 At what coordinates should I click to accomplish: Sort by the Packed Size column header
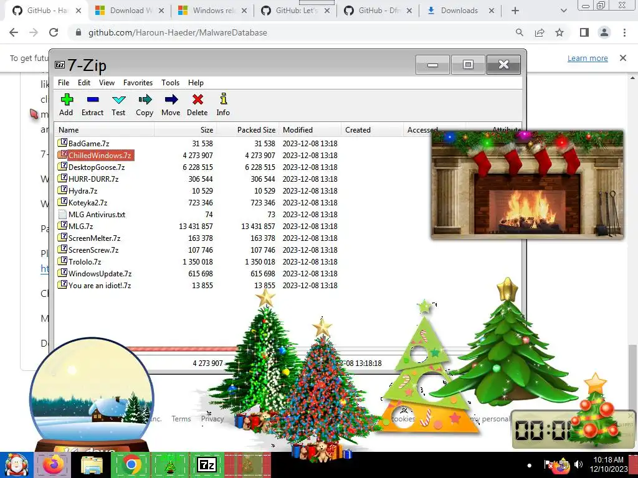[247, 129]
